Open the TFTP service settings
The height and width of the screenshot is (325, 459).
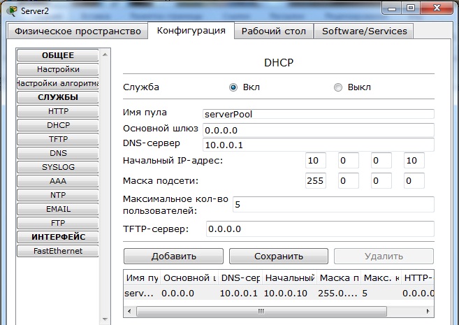point(58,139)
